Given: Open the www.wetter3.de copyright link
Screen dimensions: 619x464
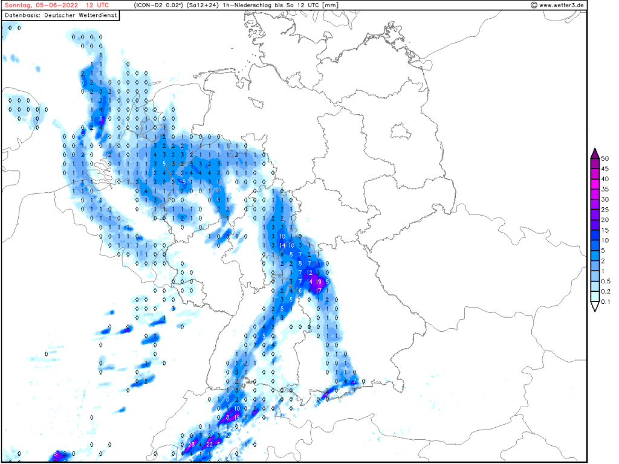Looking at the screenshot, I should (557, 5).
